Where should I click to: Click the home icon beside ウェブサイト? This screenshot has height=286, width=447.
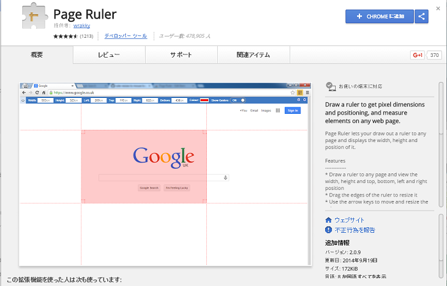[x=328, y=220]
